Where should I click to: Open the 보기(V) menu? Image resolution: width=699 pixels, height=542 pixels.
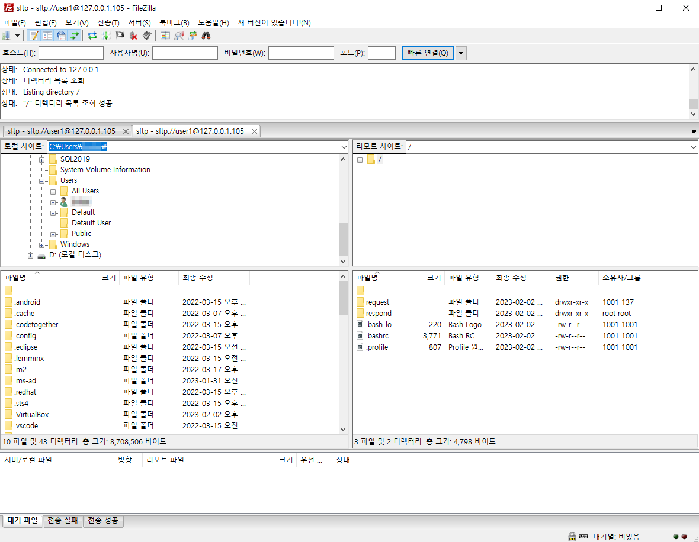76,22
